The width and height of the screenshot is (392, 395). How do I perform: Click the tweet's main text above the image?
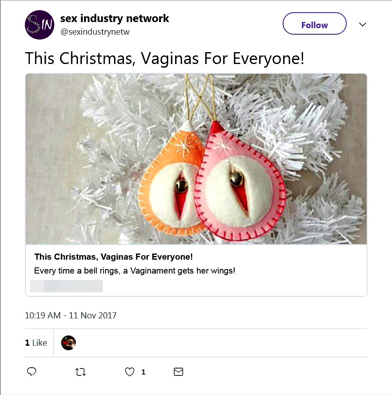(165, 59)
